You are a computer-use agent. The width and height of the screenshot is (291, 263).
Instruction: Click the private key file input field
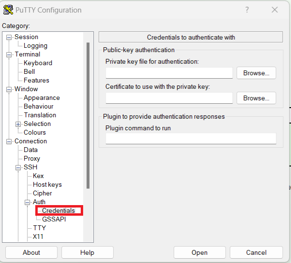click(x=169, y=73)
